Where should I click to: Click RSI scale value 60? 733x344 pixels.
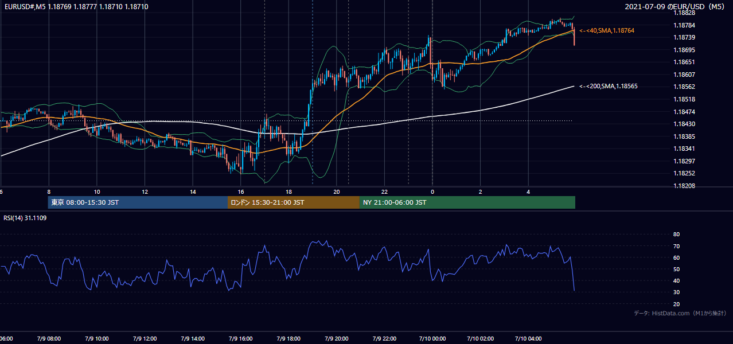[676, 257]
